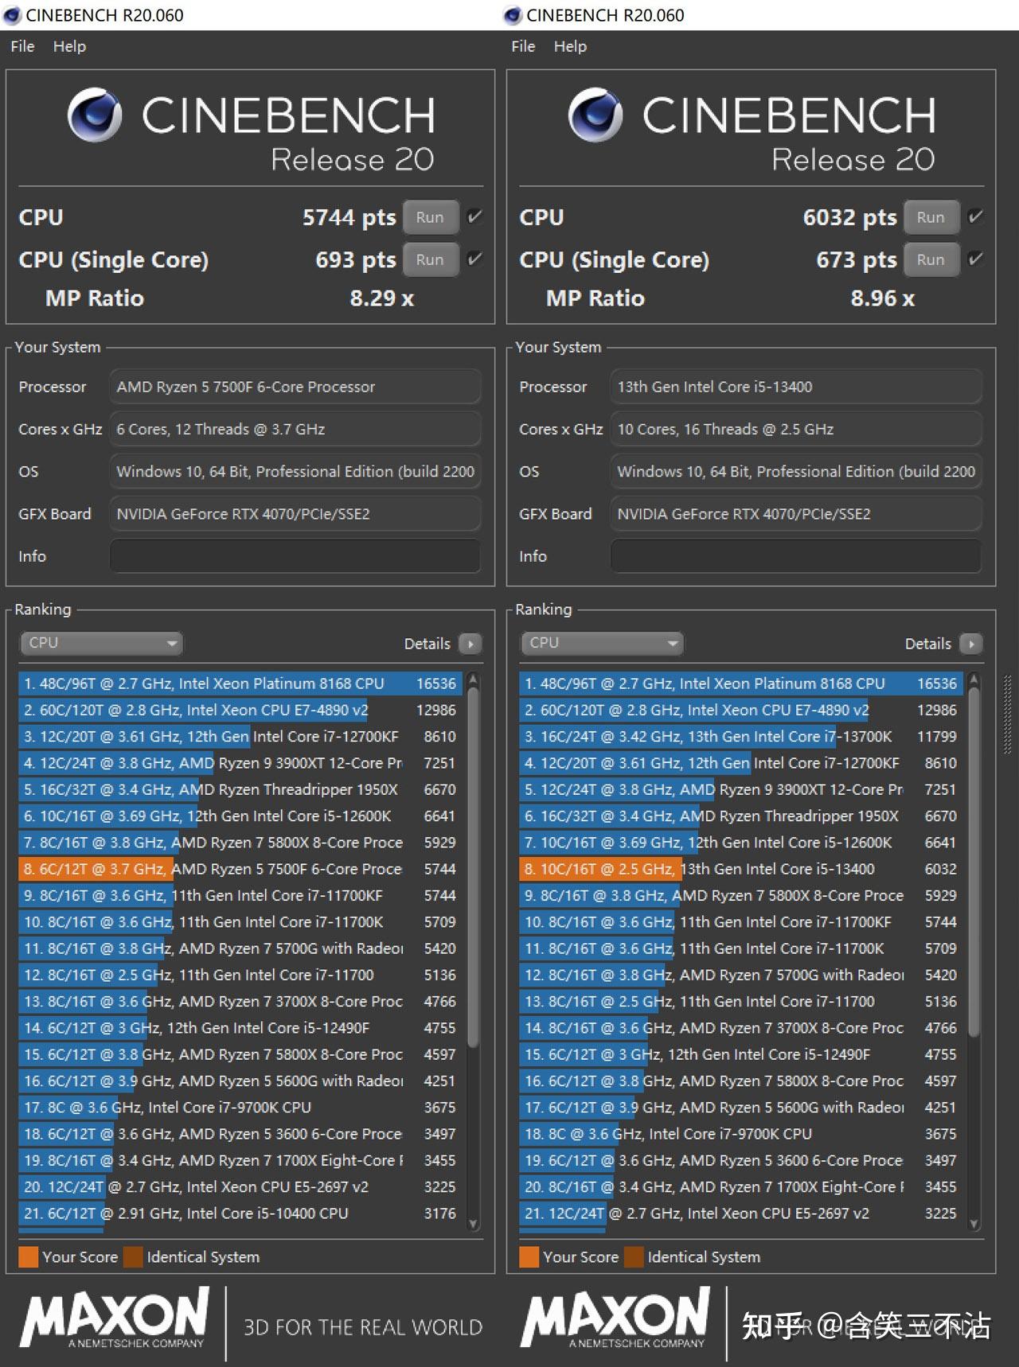Expand Details arrow in right Ranking panel
The height and width of the screenshot is (1367, 1019).
[x=971, y=644]
